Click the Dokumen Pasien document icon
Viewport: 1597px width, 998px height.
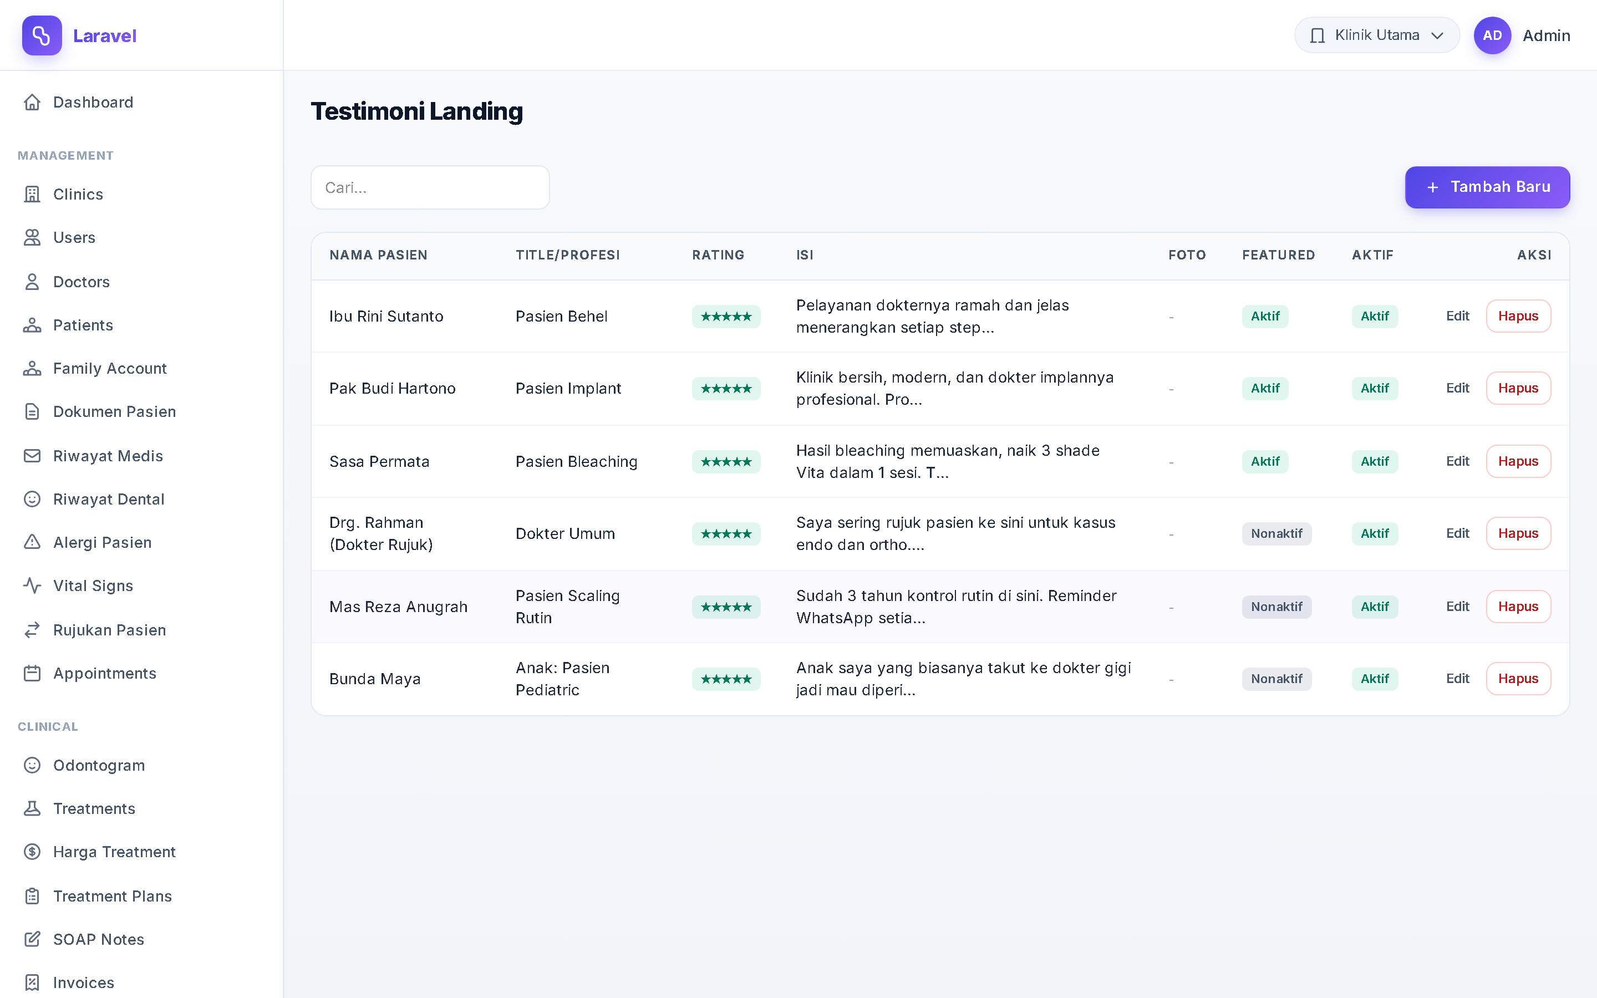coord(32,412)
